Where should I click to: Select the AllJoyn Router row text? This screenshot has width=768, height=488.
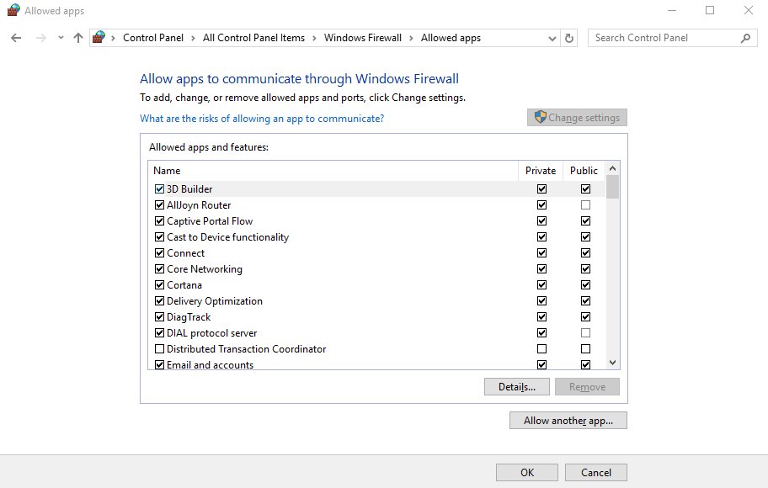coord(199,205)
